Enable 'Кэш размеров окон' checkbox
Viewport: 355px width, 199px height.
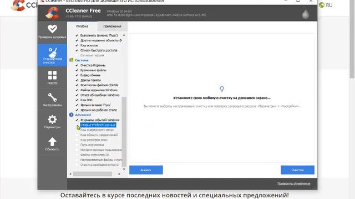pyautogui.click(x=77, y=140)
